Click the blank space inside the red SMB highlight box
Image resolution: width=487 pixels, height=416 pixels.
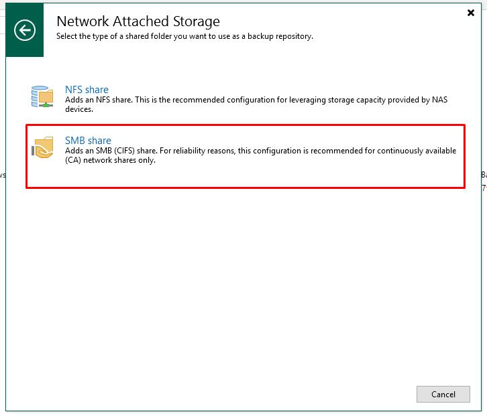pos(246,176)
